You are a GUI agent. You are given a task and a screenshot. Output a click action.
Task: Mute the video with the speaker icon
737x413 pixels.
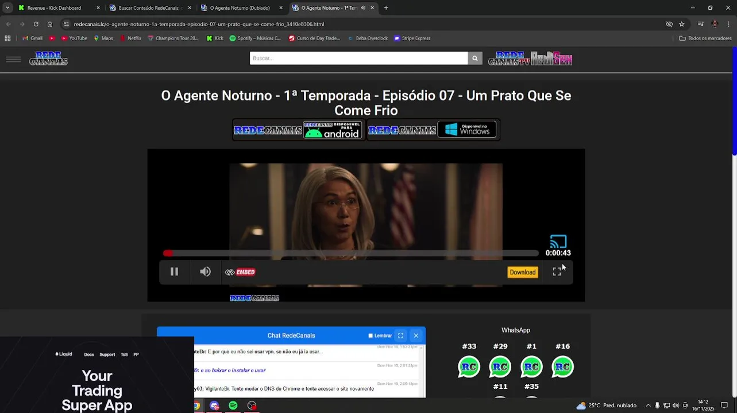point(205,272)
